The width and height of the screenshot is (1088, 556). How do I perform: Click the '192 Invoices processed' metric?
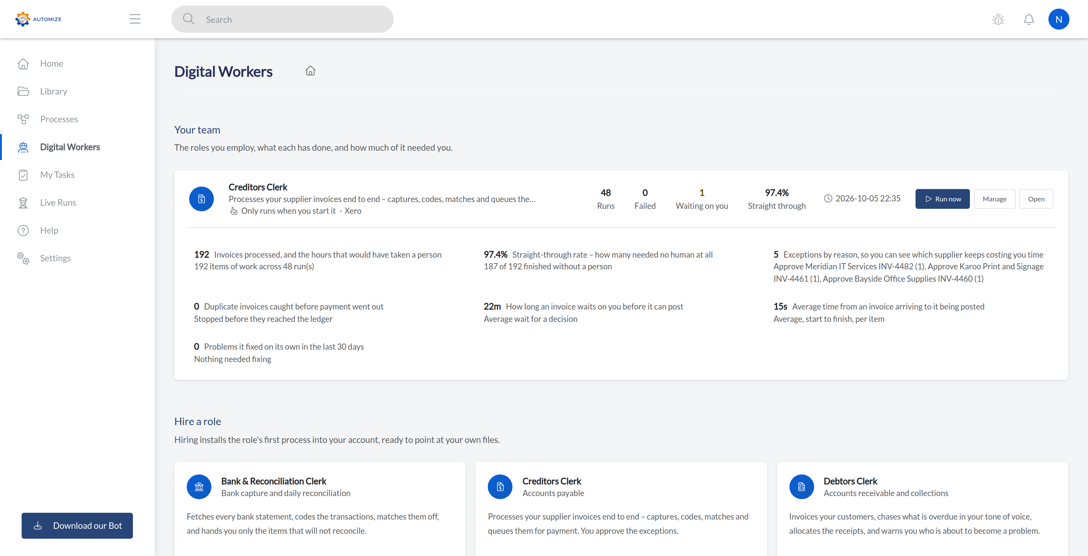coord(318,260)
